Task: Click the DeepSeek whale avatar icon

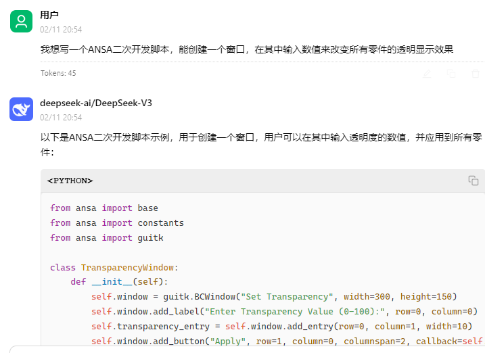Action: [22, 109]
